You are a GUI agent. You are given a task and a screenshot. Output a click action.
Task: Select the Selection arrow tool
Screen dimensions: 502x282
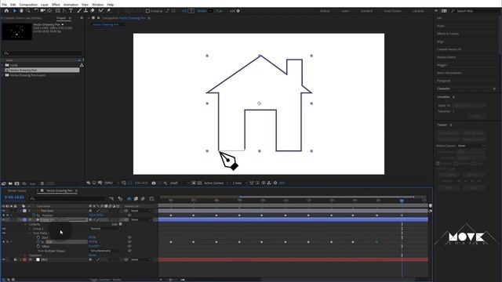(15, 11)
